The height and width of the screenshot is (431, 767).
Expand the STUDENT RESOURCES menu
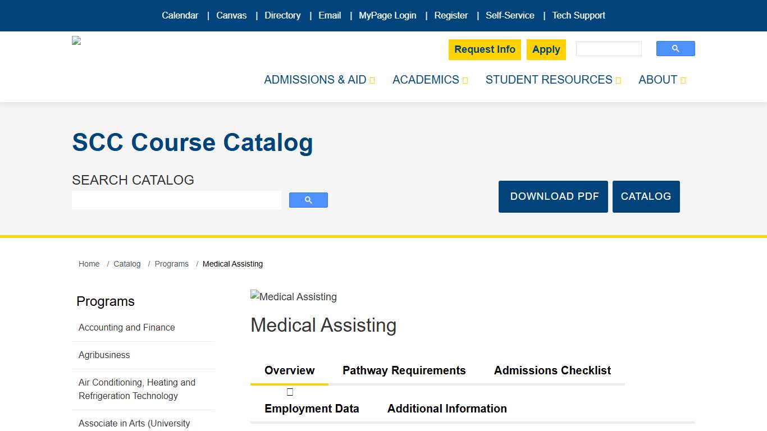(x=549, y=80)
